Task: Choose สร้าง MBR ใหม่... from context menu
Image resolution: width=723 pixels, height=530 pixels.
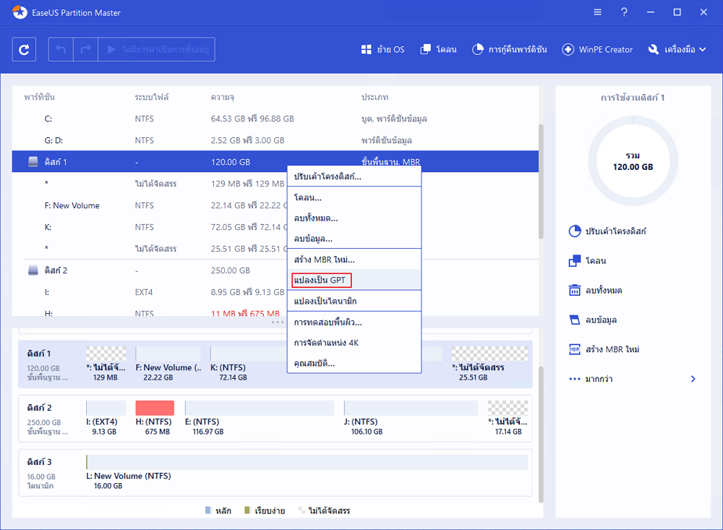Action: (354, 260)
